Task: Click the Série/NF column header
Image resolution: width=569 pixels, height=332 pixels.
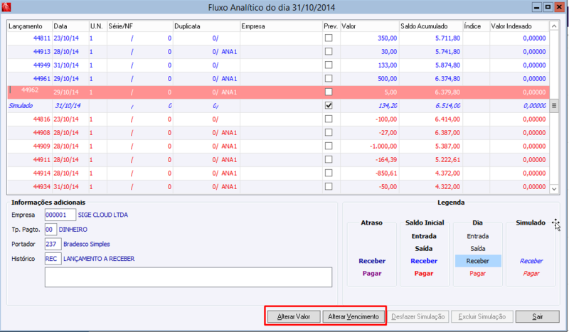Action: (140, 26)
